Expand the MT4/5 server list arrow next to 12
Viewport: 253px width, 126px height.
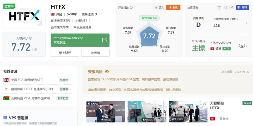[x=247, y=46]
